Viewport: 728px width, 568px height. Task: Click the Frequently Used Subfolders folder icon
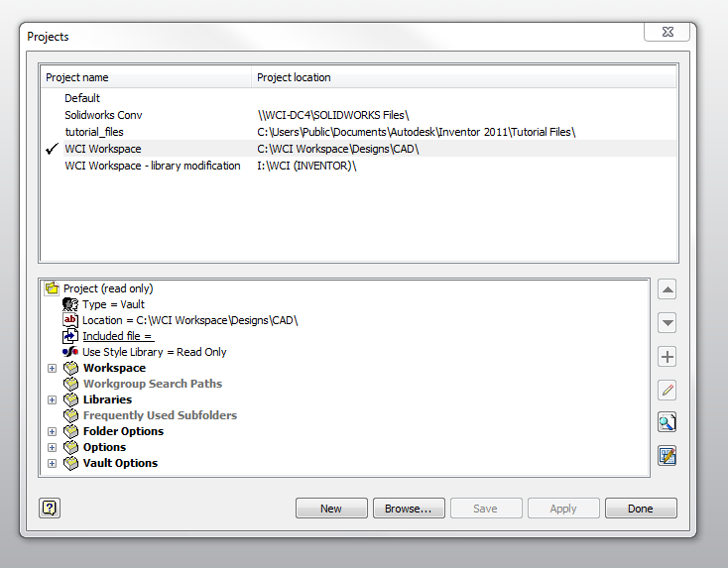(x=71, y=415)
